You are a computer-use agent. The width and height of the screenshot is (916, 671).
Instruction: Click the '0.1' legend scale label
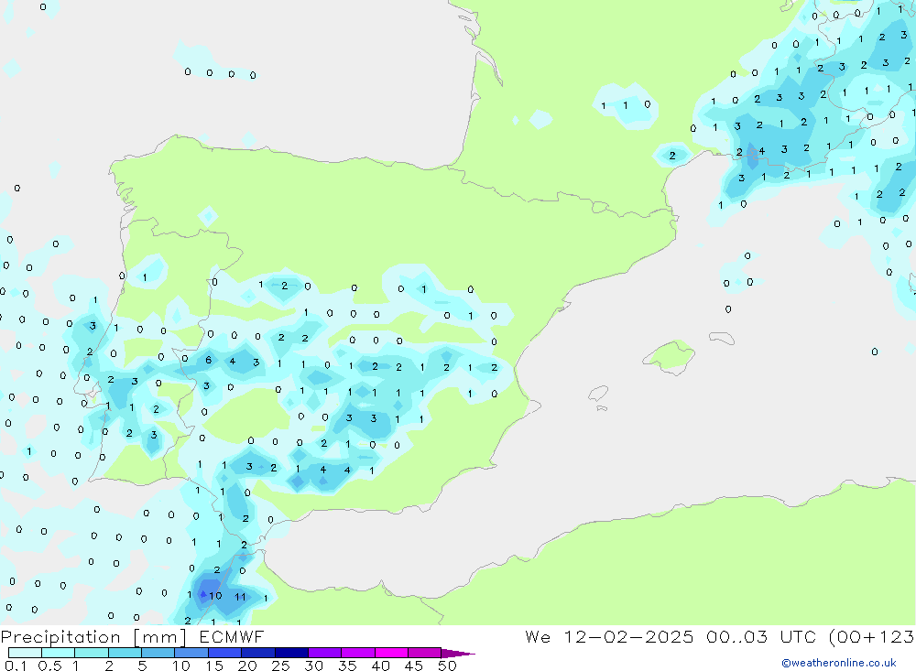point(16,666)
